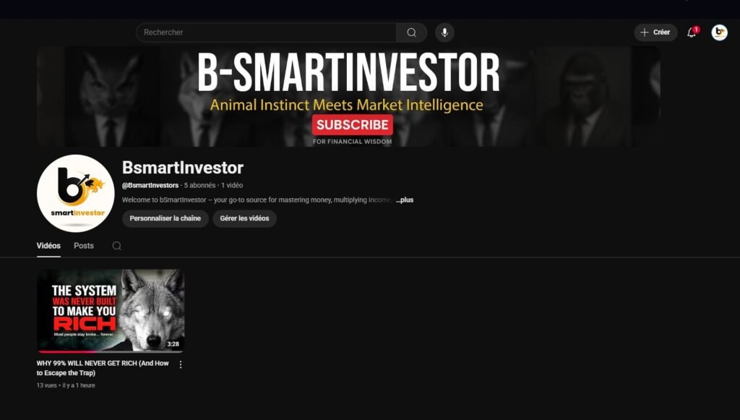Focus the Rechercher search field

click(x=266, y=33)
